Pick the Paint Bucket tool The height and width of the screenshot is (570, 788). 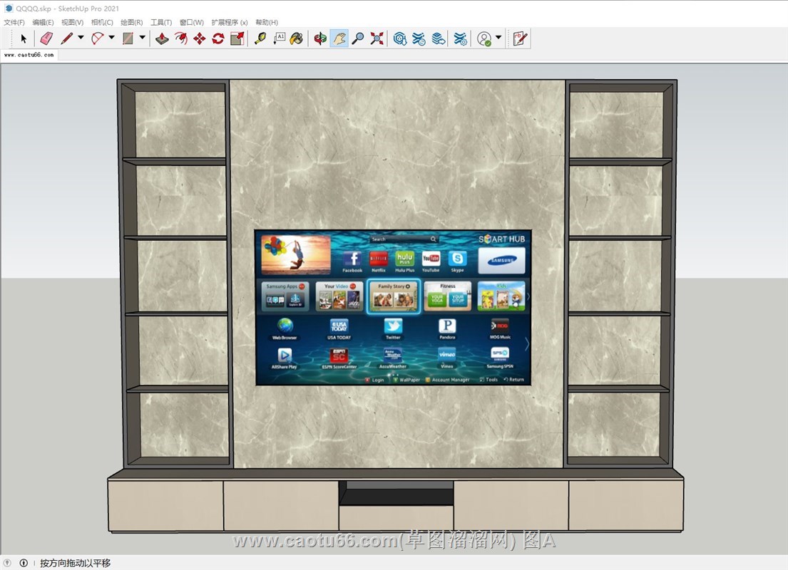pos(297,38)
